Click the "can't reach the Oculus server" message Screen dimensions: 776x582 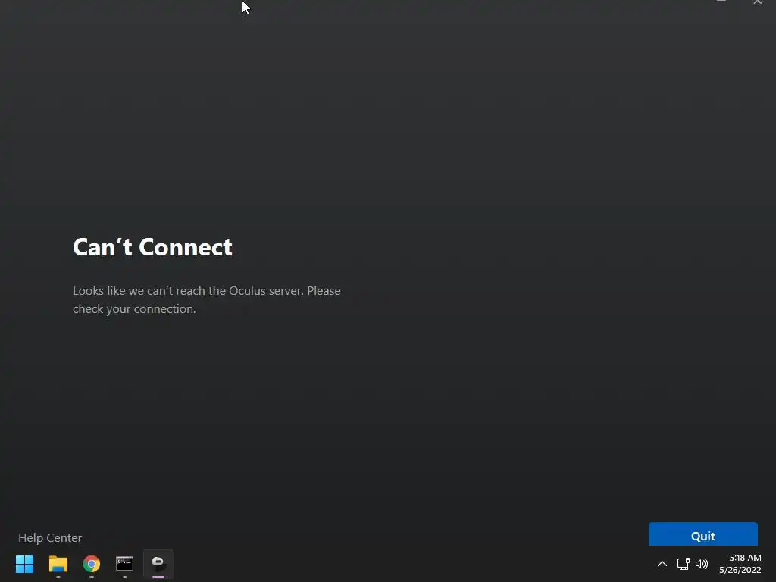point(206,299)
